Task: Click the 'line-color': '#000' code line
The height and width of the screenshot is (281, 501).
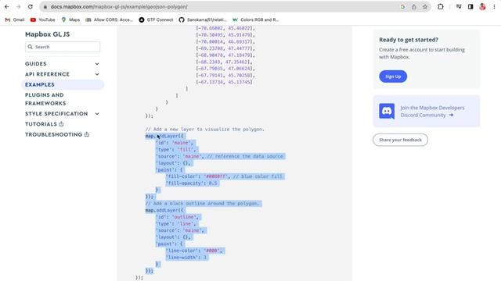Action: pyautogui.click(x=194, y=251)
